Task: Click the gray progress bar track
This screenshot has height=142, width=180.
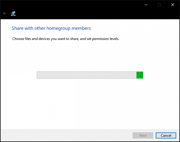Action: 87,75
